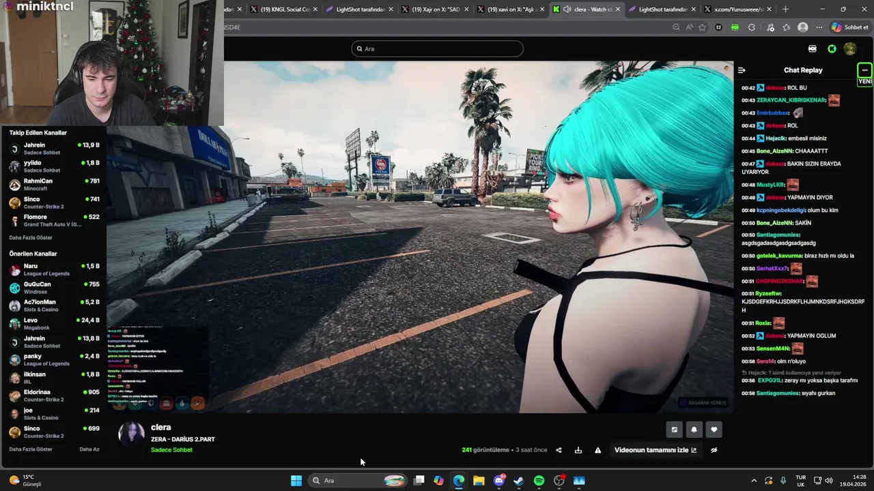The width and height of the screenshot is (874, 491).
Task: Collapse recommended list with Daha Az
Action: point(89,449)
